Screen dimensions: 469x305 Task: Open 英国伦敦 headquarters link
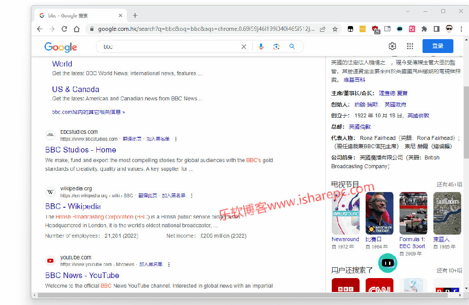click(360, 127)
